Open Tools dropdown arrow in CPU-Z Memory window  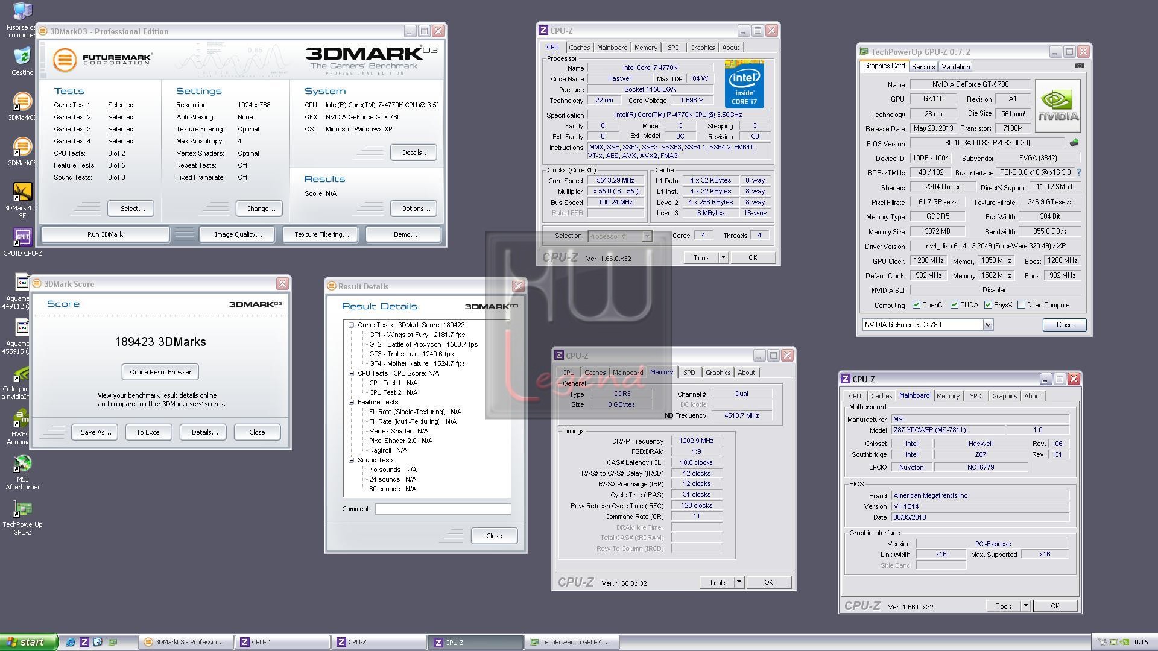click(x=739, y=582)
